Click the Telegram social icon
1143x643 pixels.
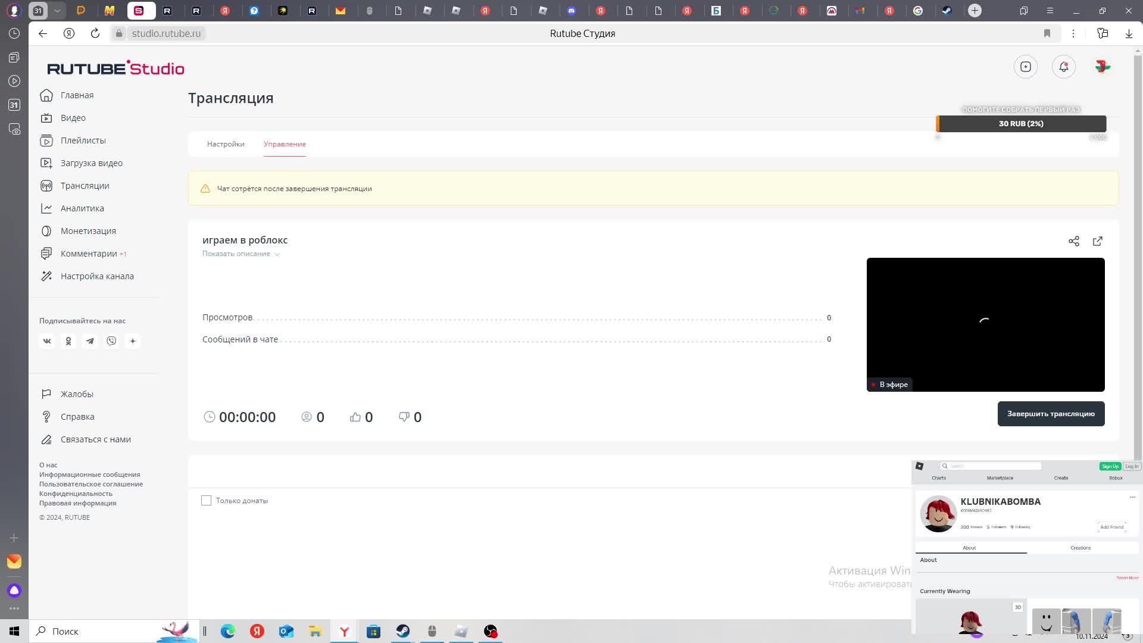90,341
